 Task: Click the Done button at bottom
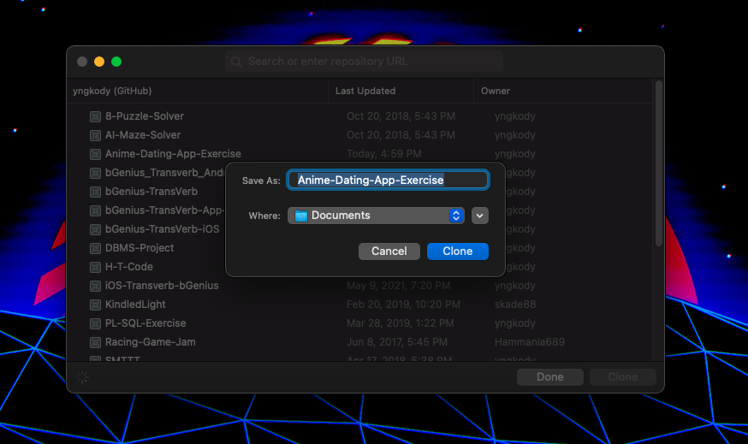point(549,377)
